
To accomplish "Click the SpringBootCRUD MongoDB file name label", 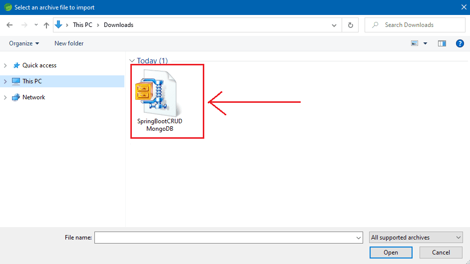I will (x=160, y=125).
